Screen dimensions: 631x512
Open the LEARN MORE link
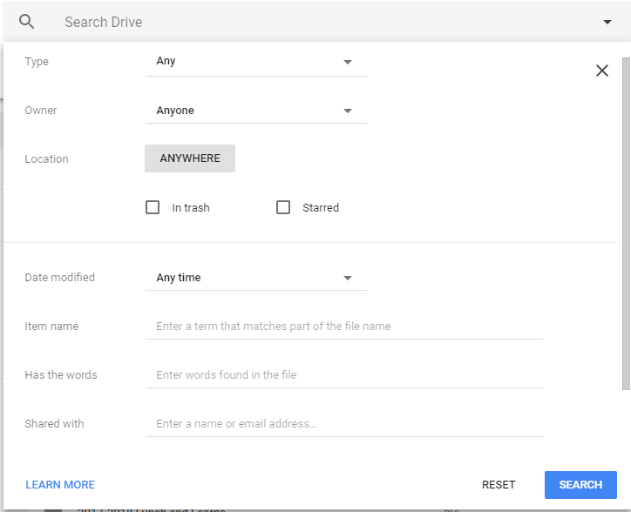pos(60,485)
